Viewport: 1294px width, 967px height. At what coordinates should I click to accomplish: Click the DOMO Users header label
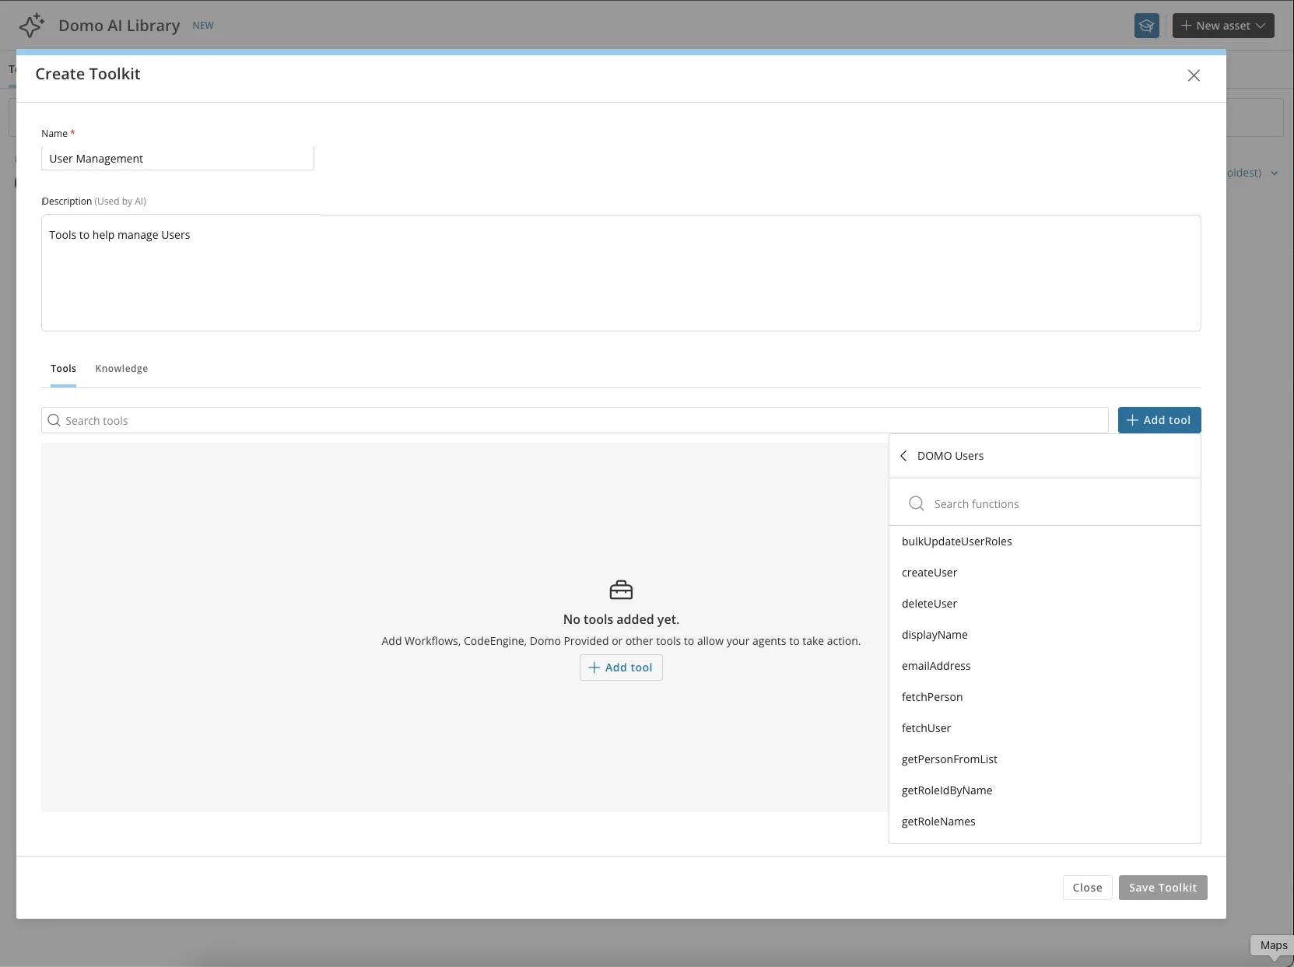click(950, 456)
